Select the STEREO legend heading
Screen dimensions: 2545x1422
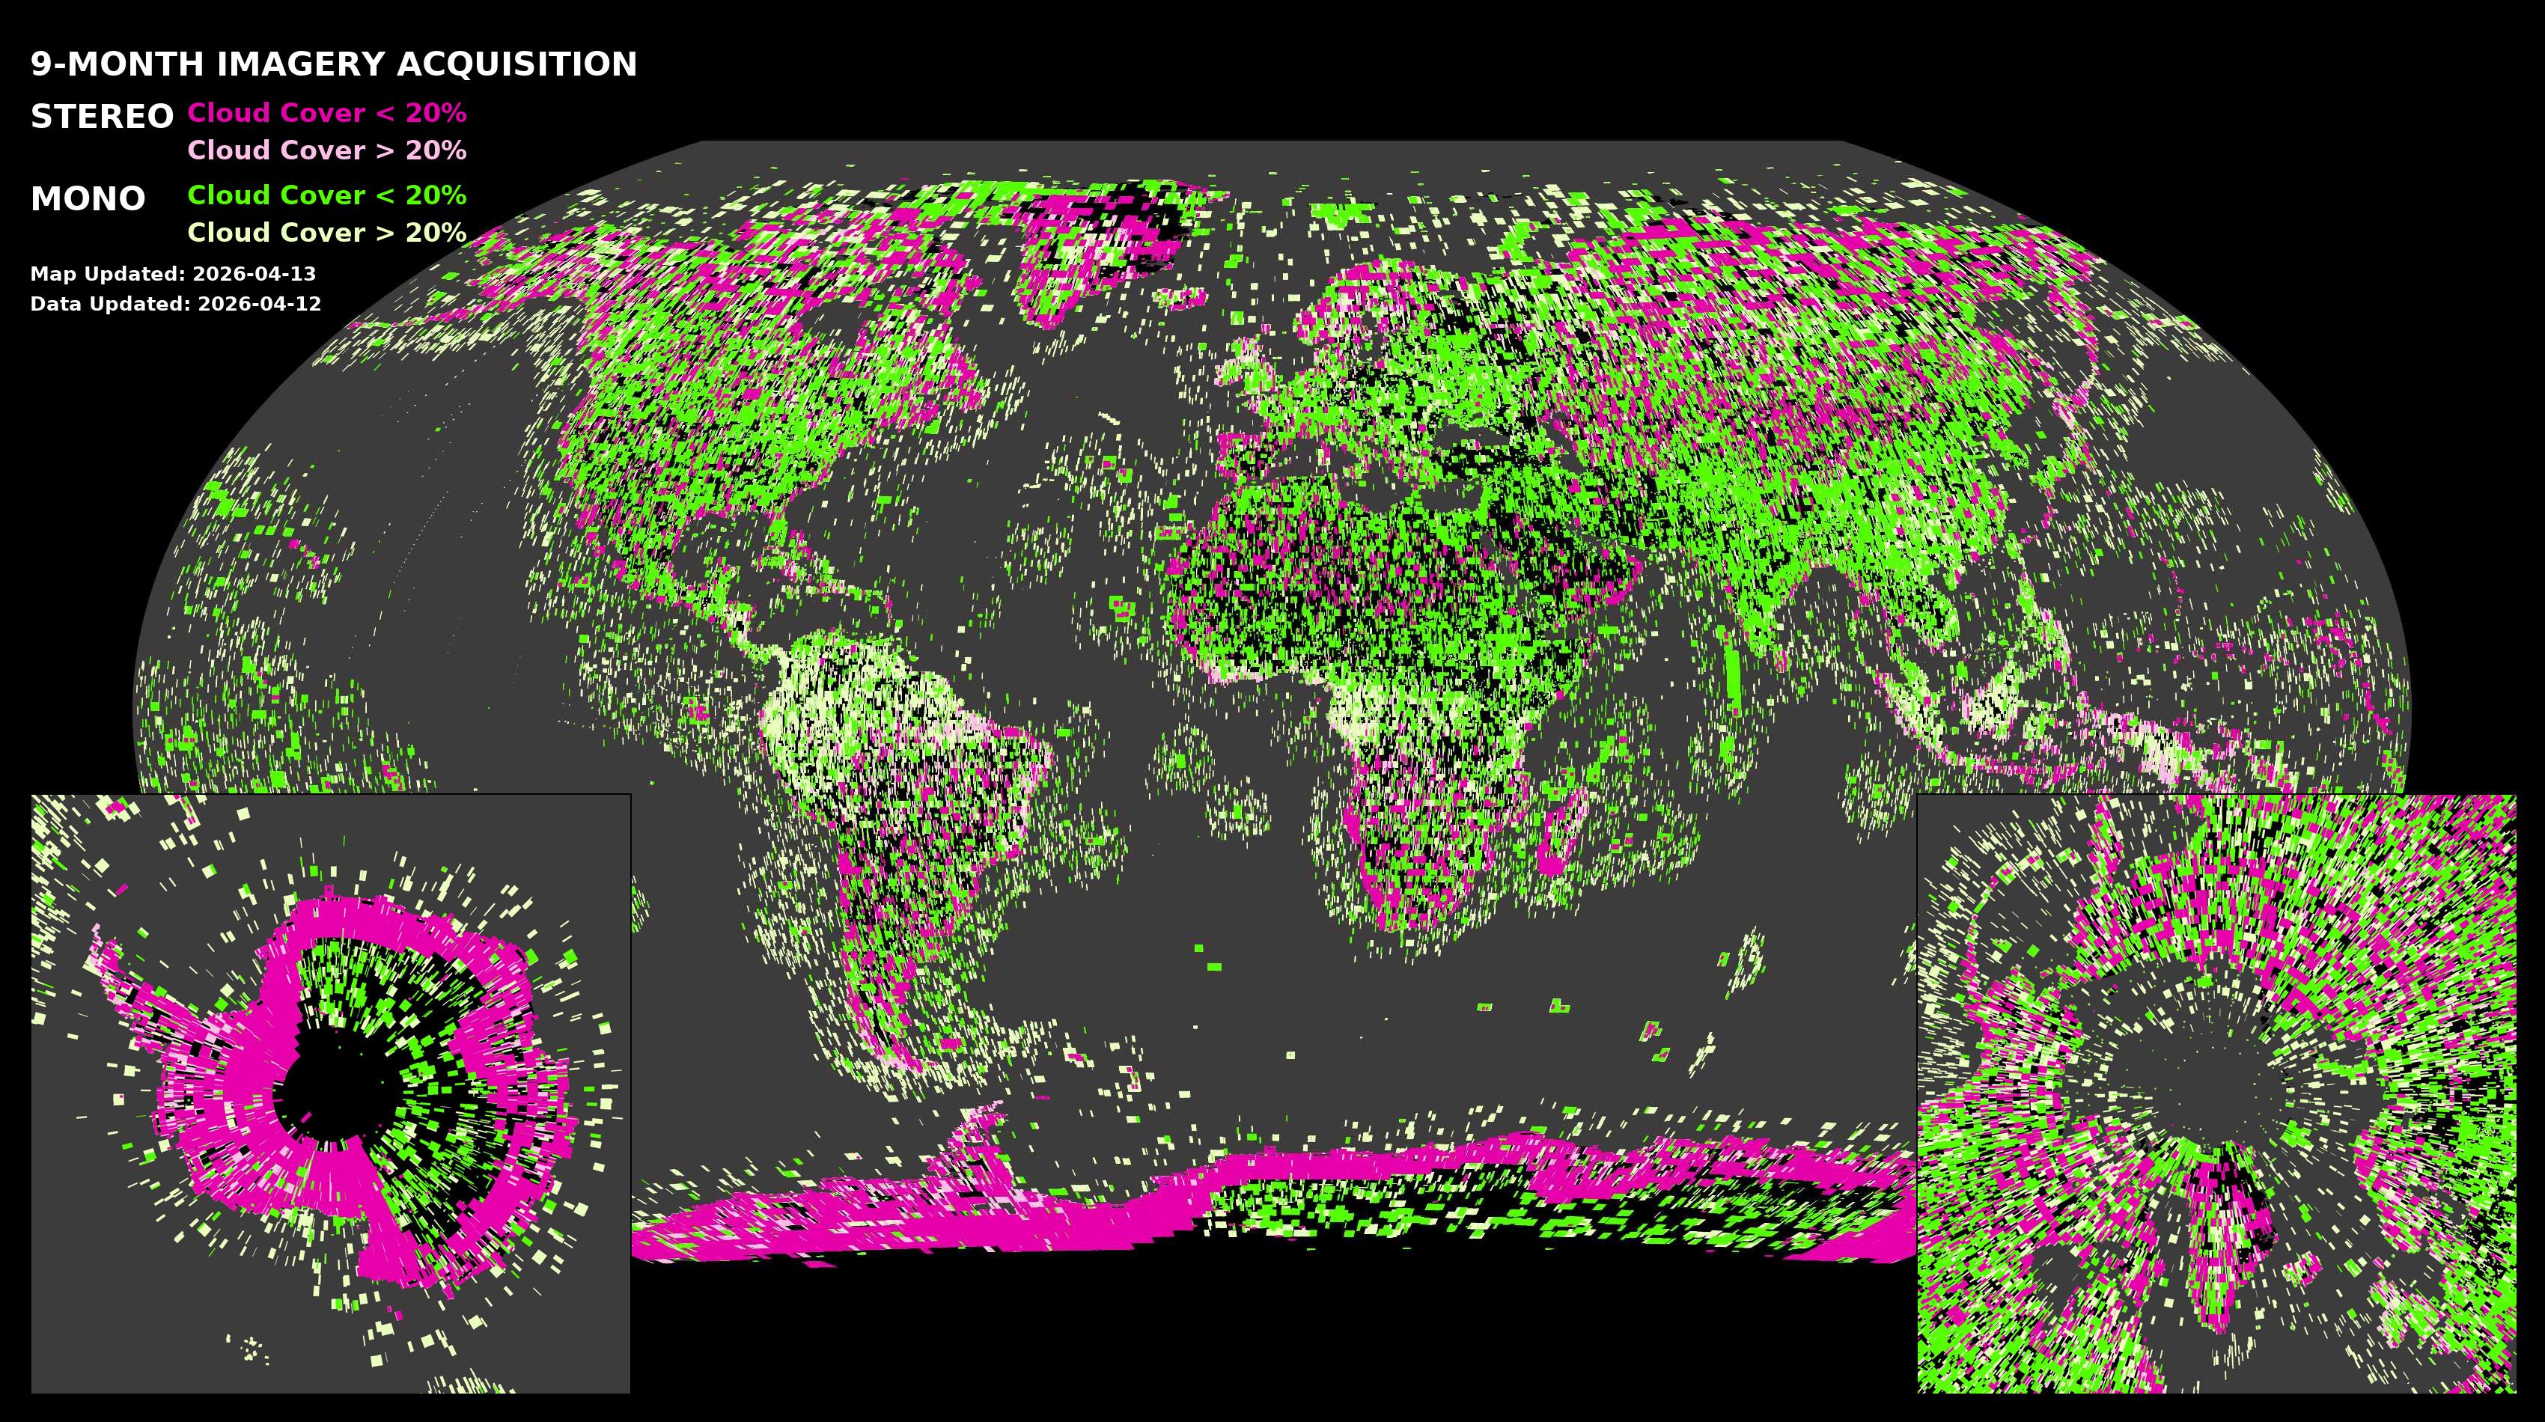(x=102, y=117)
